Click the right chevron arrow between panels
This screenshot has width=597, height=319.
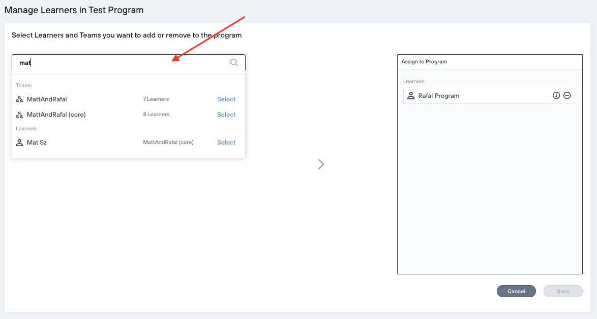point(321,164)
